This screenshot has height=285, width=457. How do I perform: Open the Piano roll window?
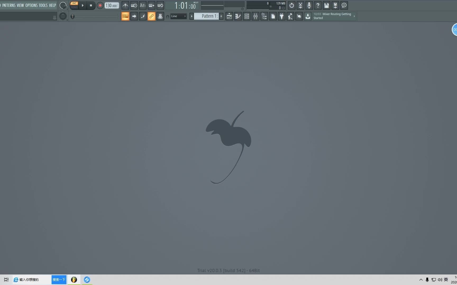point(238,16)
